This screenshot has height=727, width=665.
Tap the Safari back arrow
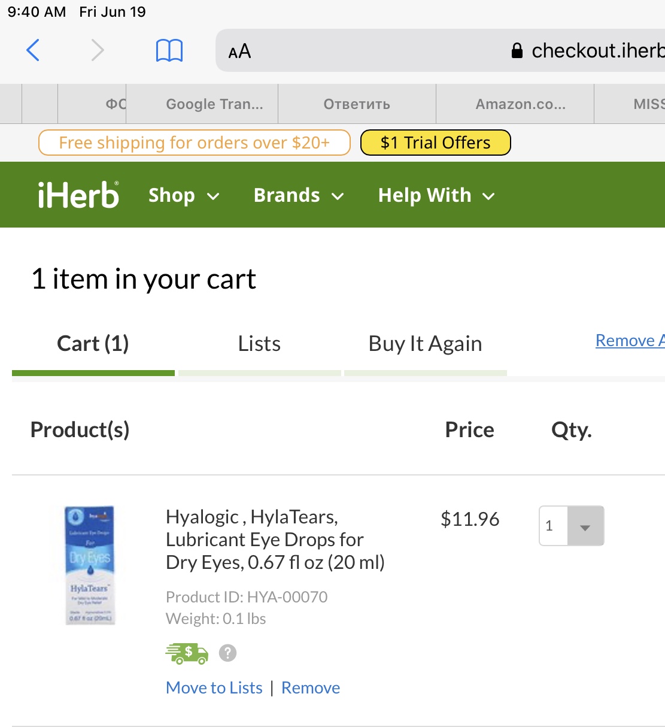(x=33, y=50)
